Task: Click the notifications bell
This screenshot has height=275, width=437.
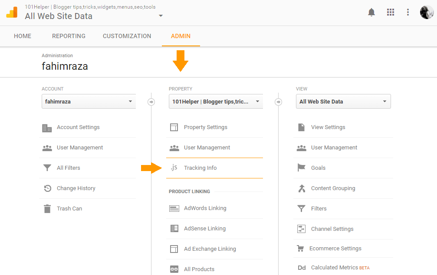Action: (x=371, y=12)
